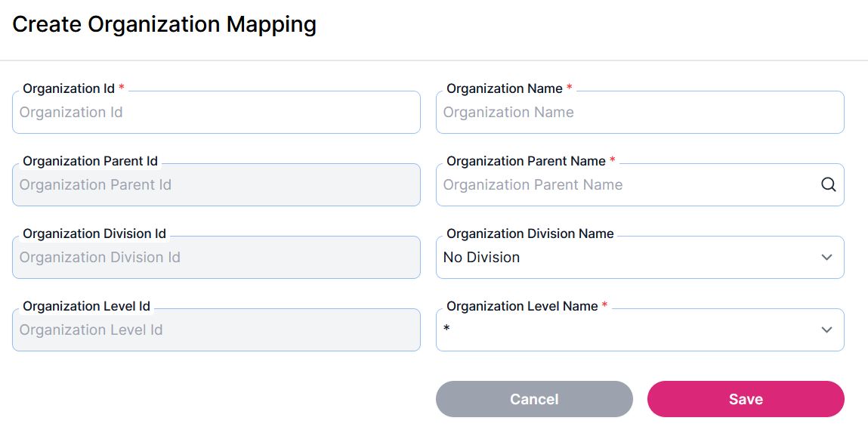Click the search icon in Organization Parent Name
868x433 pixels.
(828, 185)
